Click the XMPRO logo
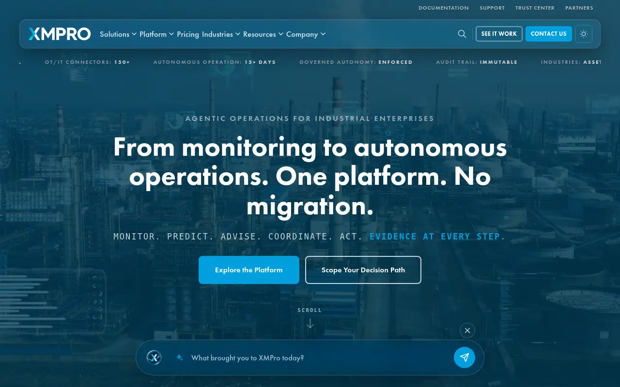The height and width of the screenshot is (387, 620). (60, 34)
